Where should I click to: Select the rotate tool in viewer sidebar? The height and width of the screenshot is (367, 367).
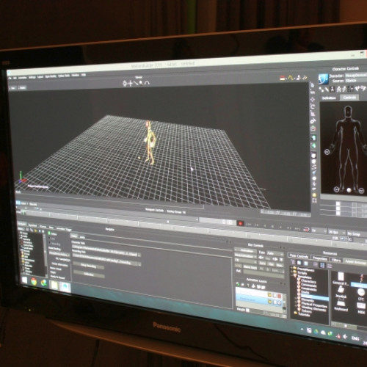pos(313,106)
